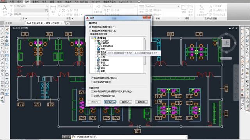The width and height of the screenshot is (250, 140).
Task: Switch to the BIM 360 ribbon tab
Action: point(96,2)
